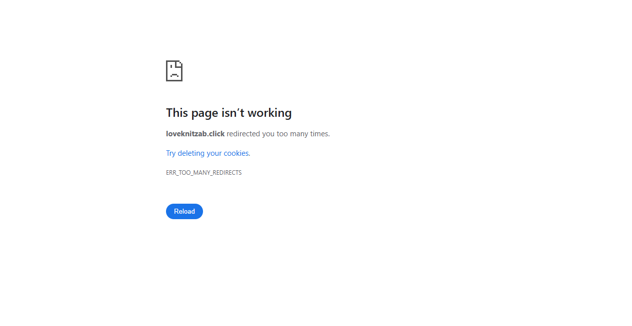Click the Reload button
Viewport: 632px width, 326px height.
click(184, 211)
